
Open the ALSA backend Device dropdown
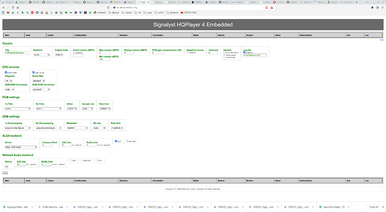[x=21, y=147]
